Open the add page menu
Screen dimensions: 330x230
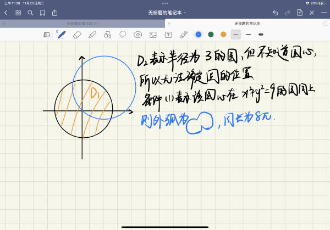point(300,12)
